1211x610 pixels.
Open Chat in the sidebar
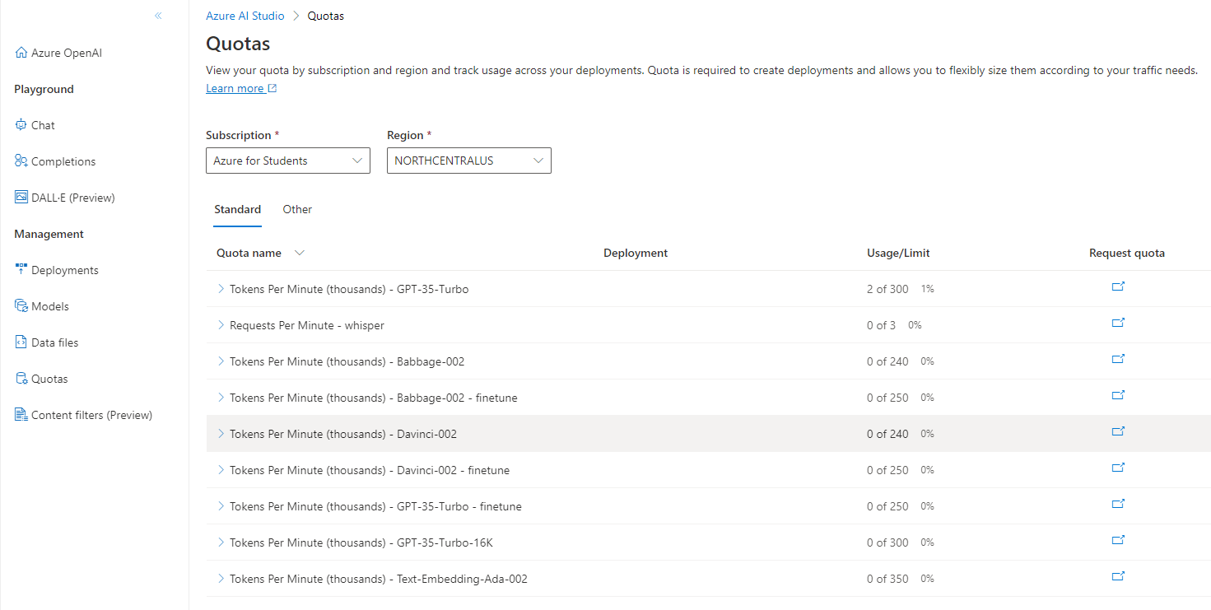(43, 125)
